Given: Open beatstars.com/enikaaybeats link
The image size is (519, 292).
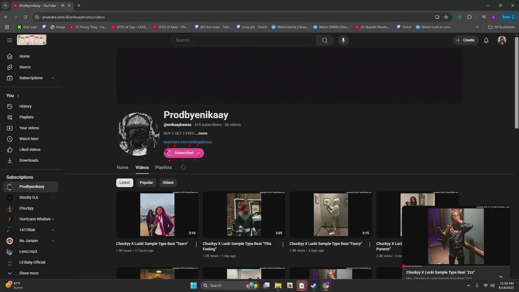Looking at the screenshot, I should [x=188, y=142].
